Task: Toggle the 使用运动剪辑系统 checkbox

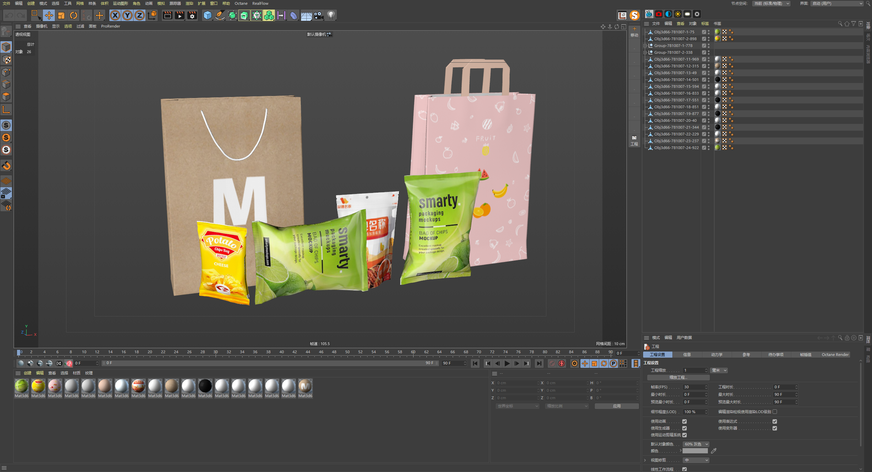Action: click(x=684, y=435)
